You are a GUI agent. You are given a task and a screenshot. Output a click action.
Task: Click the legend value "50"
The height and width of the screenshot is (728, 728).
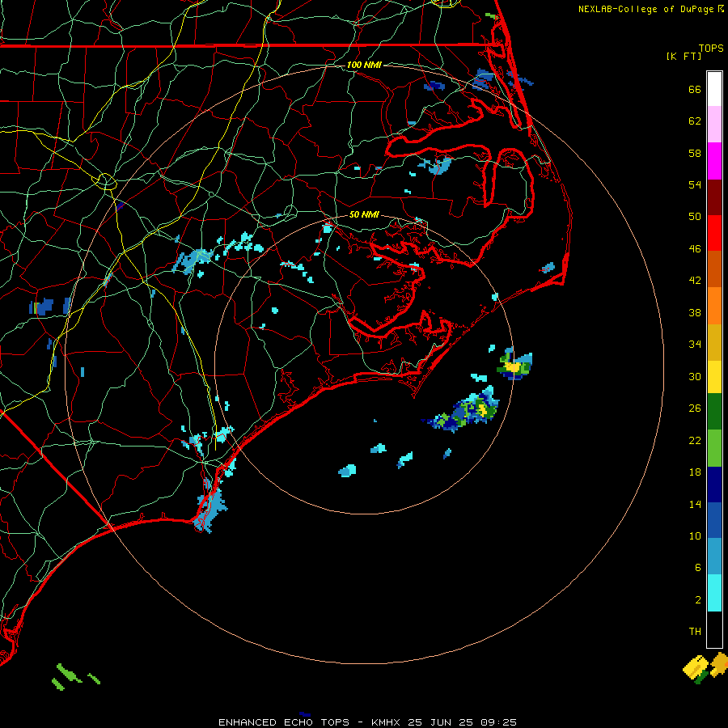click(695, 217)
